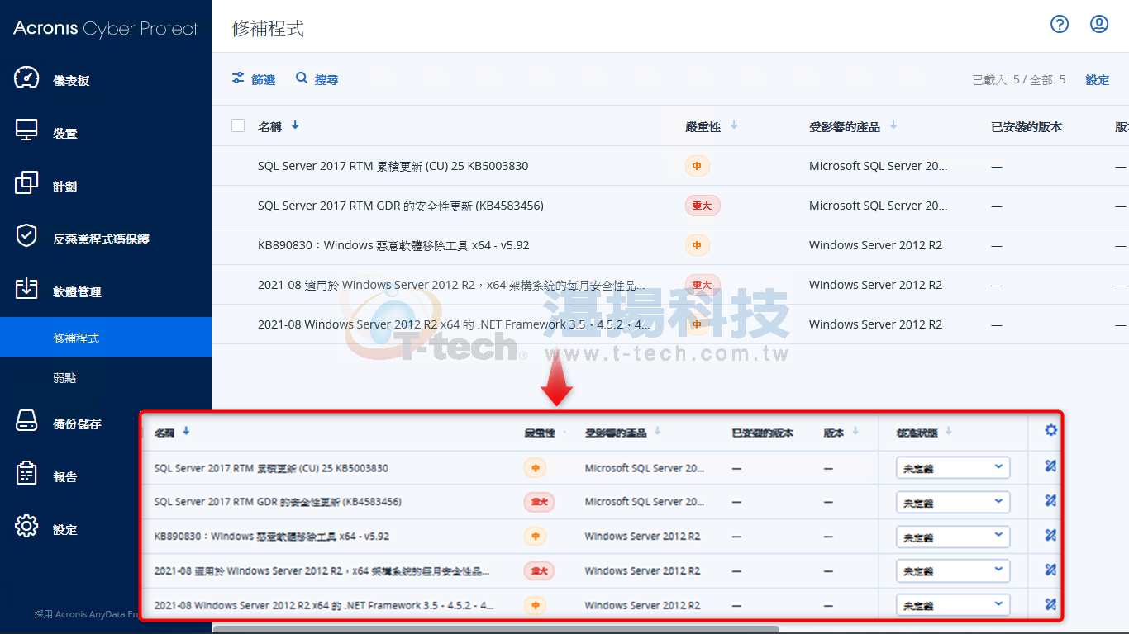Click the 重大 severity badge on KB4583456 main row
Screen dimensions: 1129x634
point(703,206)
